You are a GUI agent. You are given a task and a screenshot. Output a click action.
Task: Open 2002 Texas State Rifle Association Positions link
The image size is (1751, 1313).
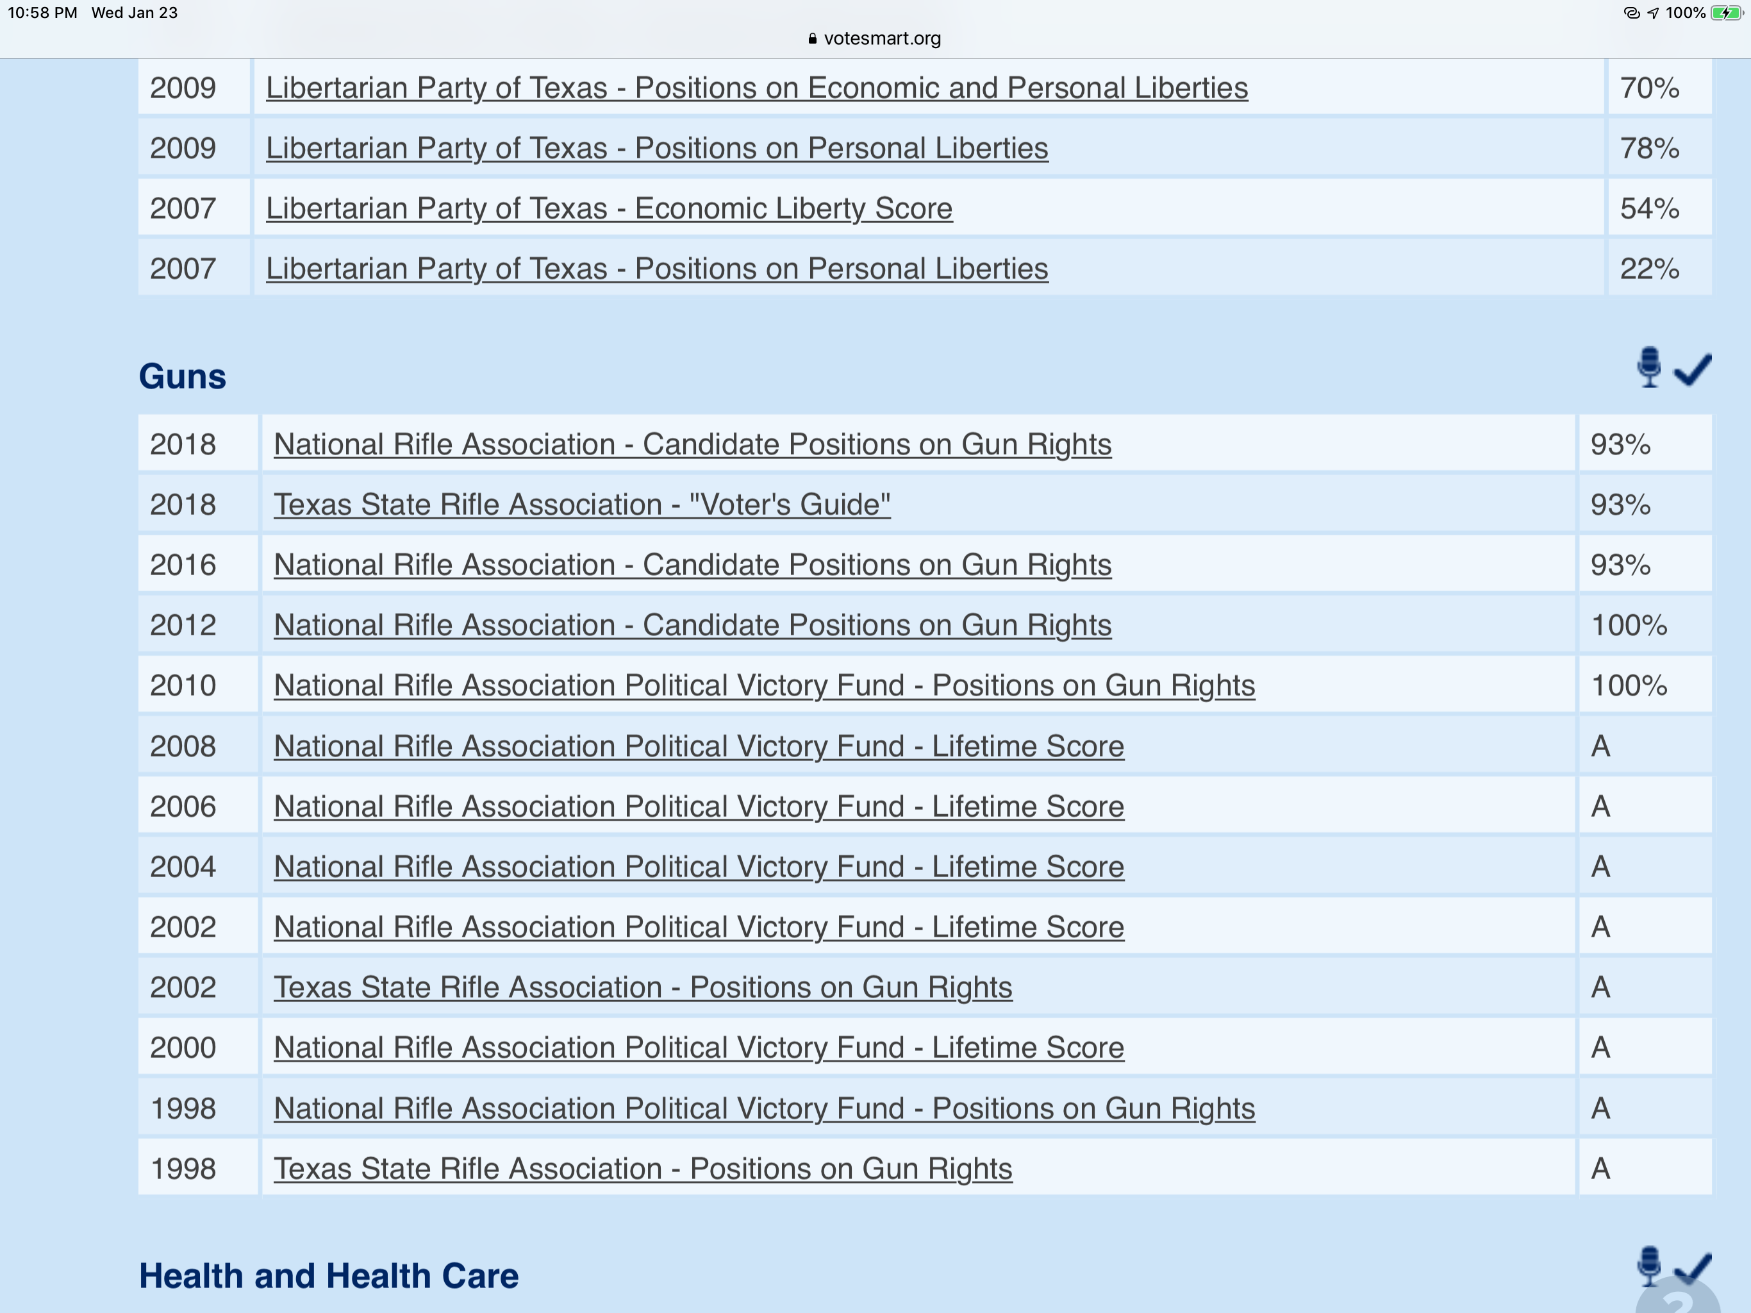(643, 987)
